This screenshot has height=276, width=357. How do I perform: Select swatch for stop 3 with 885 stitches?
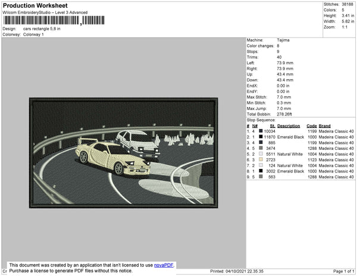[x=261, y=142]
